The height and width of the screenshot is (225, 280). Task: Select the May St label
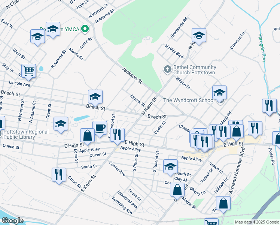click(x=8, y=68)
